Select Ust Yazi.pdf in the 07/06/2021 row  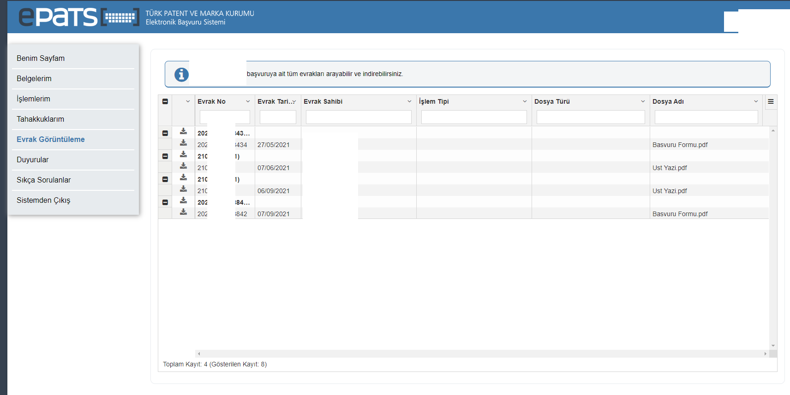[x=670, y=168]
